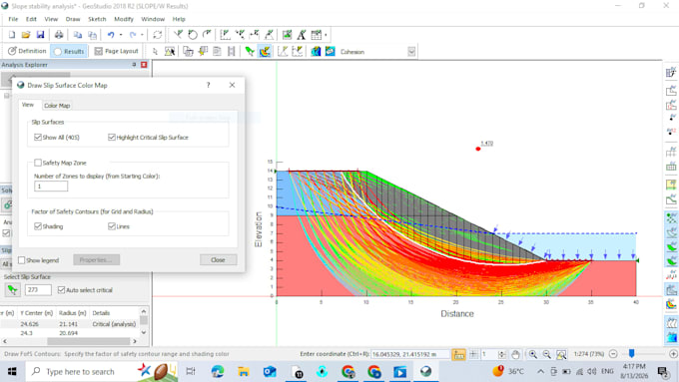
Task: Open the Draw menu
Action: coord(73,19)
